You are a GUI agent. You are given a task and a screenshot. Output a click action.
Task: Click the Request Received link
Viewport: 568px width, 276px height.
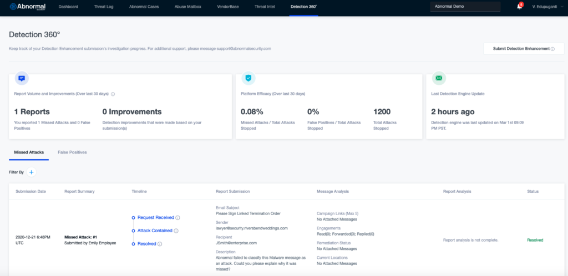(x=156, y=218)
